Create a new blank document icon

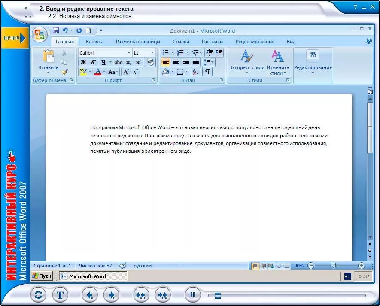tap(88, 30)
